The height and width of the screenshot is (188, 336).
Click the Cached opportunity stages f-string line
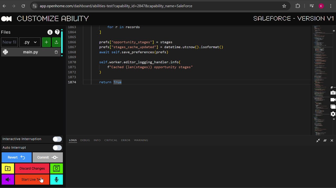pyautogui.click(x=150, y=67)
